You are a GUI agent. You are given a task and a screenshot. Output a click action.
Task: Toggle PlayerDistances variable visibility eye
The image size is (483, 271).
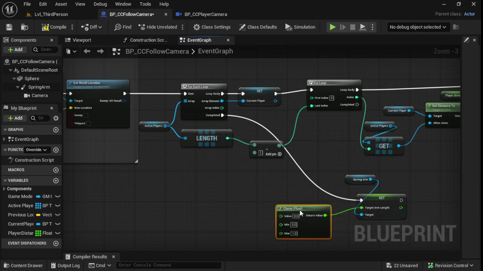(57, 233)
